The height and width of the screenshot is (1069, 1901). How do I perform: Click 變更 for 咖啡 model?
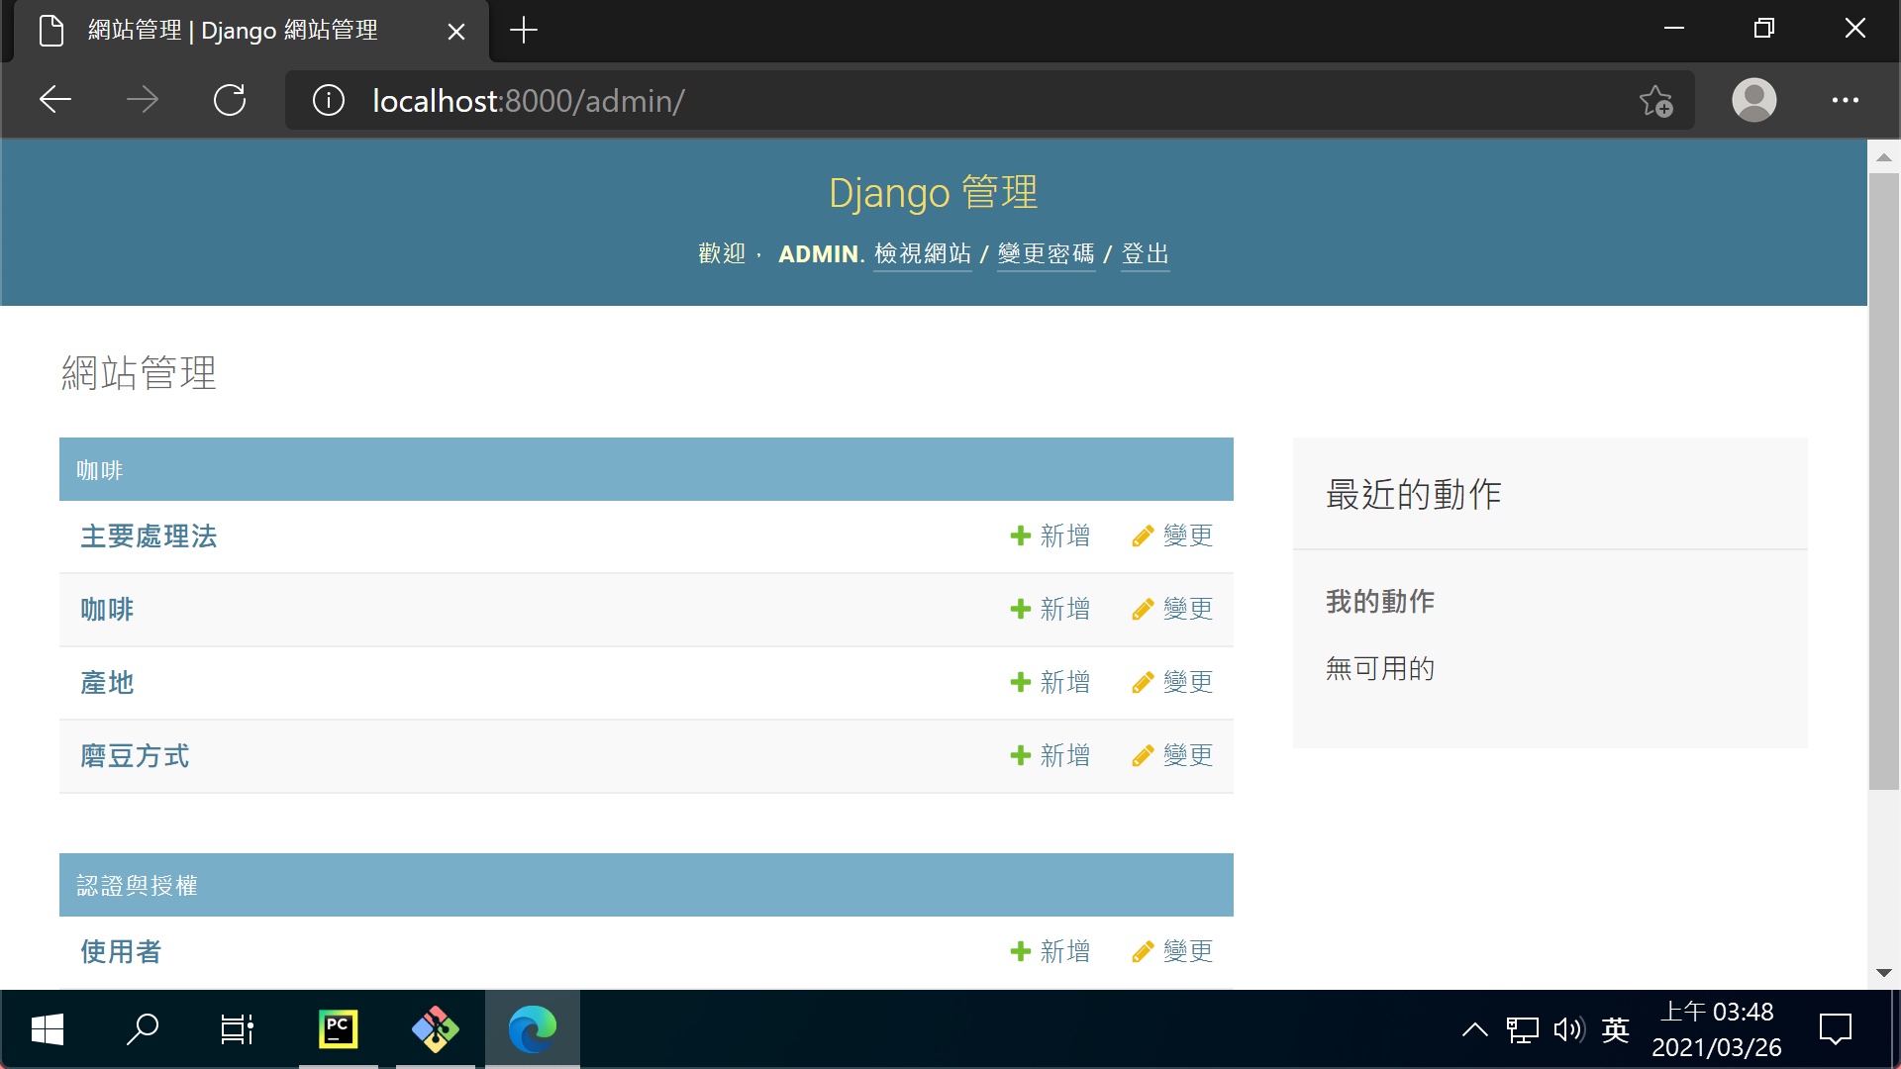click(1173, 610)
